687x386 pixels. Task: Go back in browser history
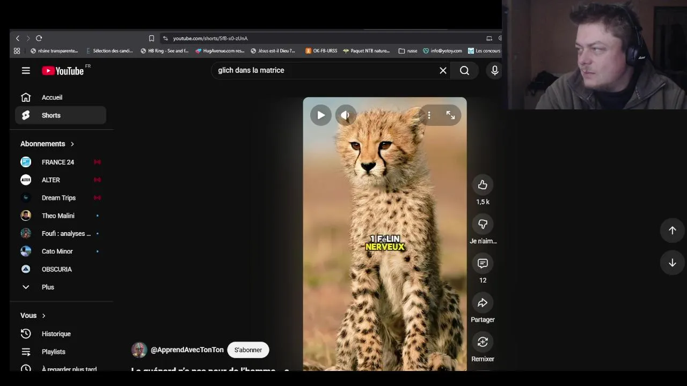17,38
